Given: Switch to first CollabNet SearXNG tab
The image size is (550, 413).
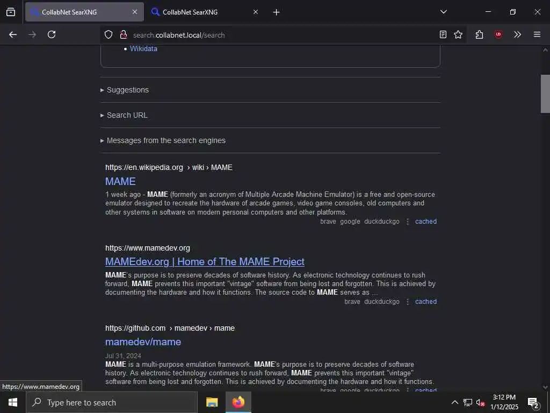Looking at the screenshot, I should [84, 12].
